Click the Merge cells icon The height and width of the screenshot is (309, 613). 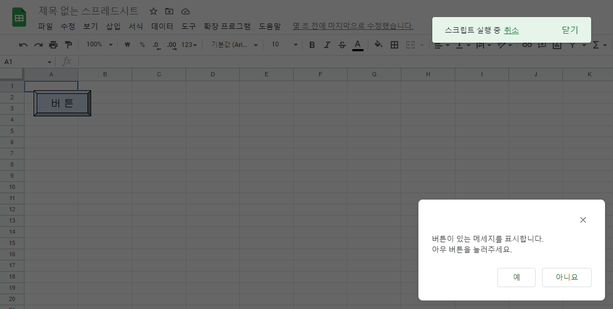click(410, 45)
